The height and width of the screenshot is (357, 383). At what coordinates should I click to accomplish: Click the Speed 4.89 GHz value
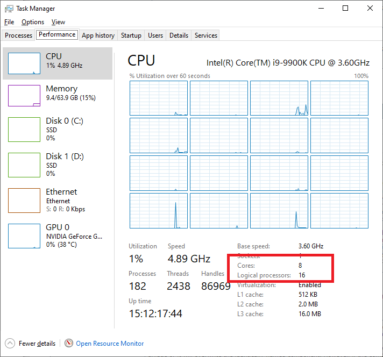[x=189, y=259]
